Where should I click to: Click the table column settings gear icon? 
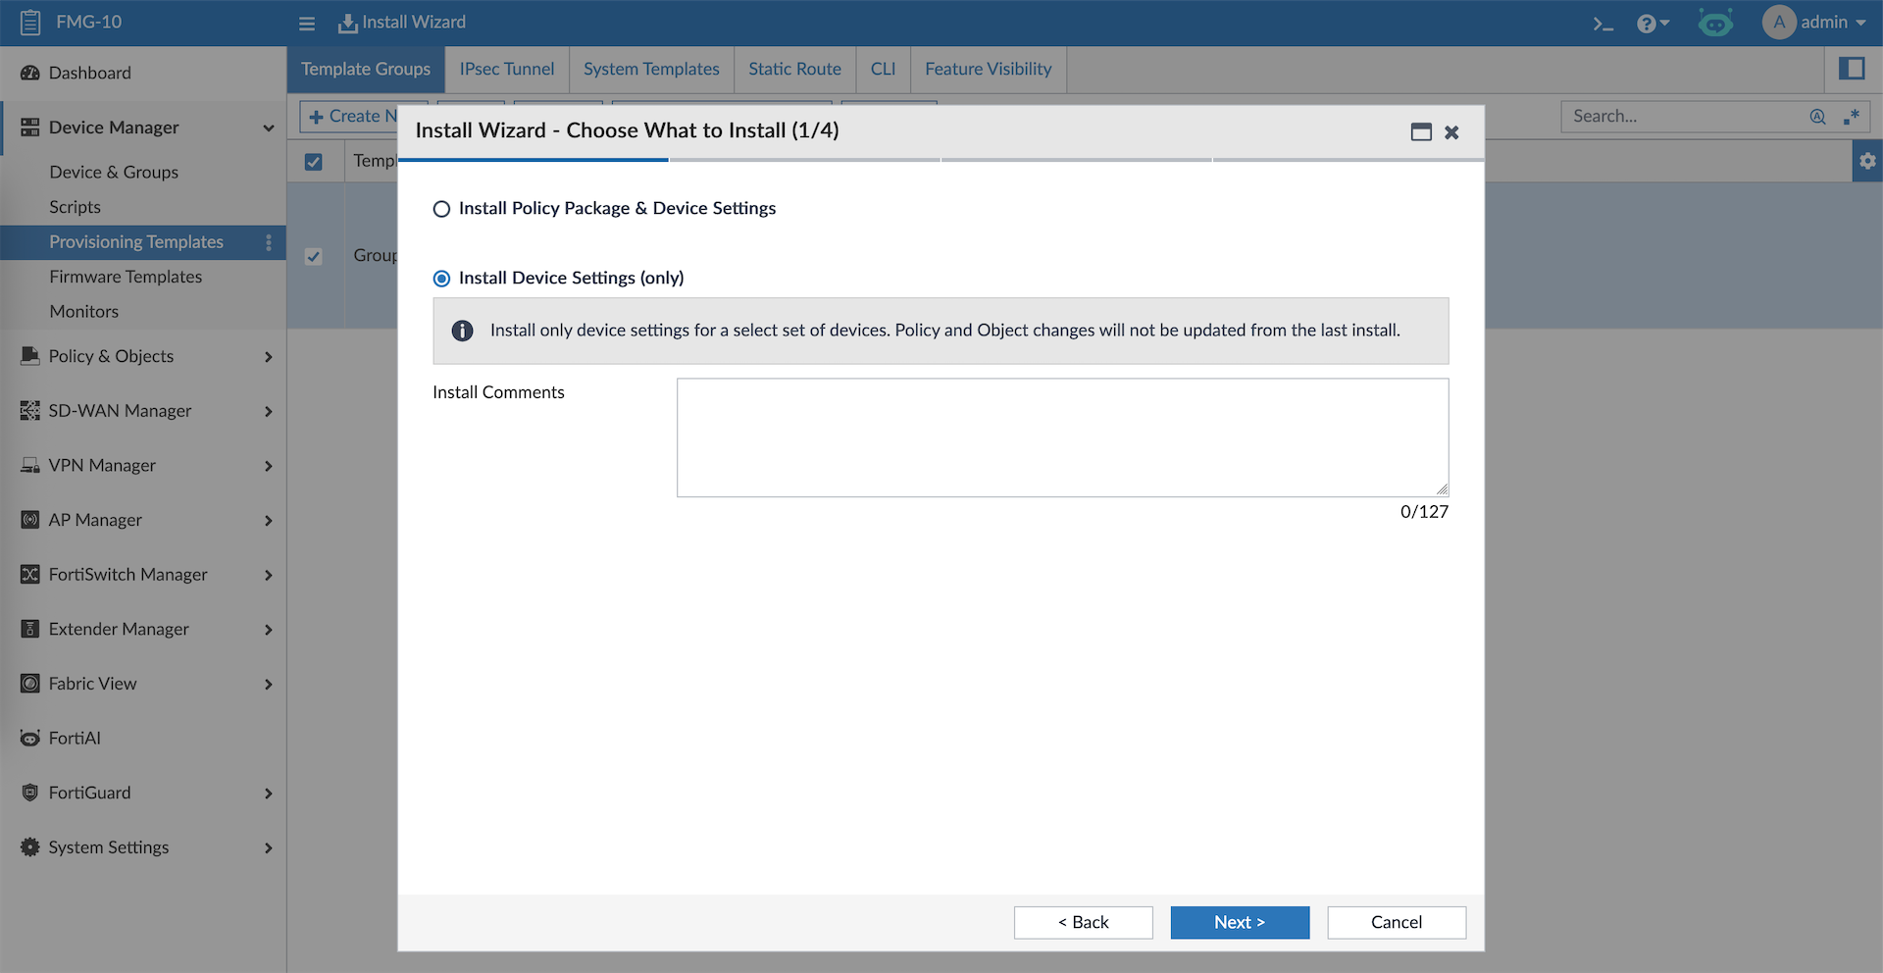[x=1866, y=161]
